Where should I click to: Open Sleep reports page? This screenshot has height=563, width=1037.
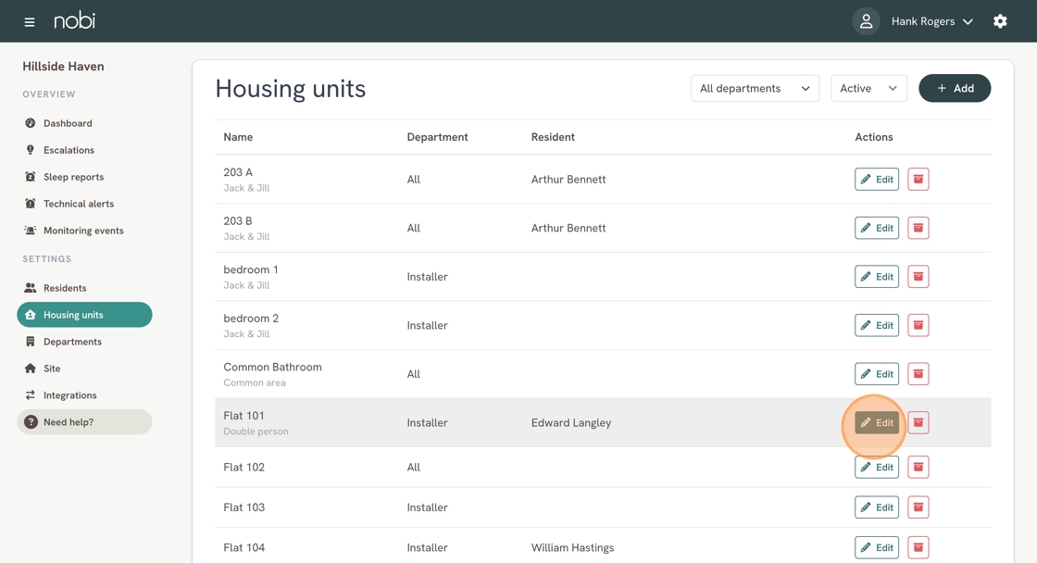73,177
